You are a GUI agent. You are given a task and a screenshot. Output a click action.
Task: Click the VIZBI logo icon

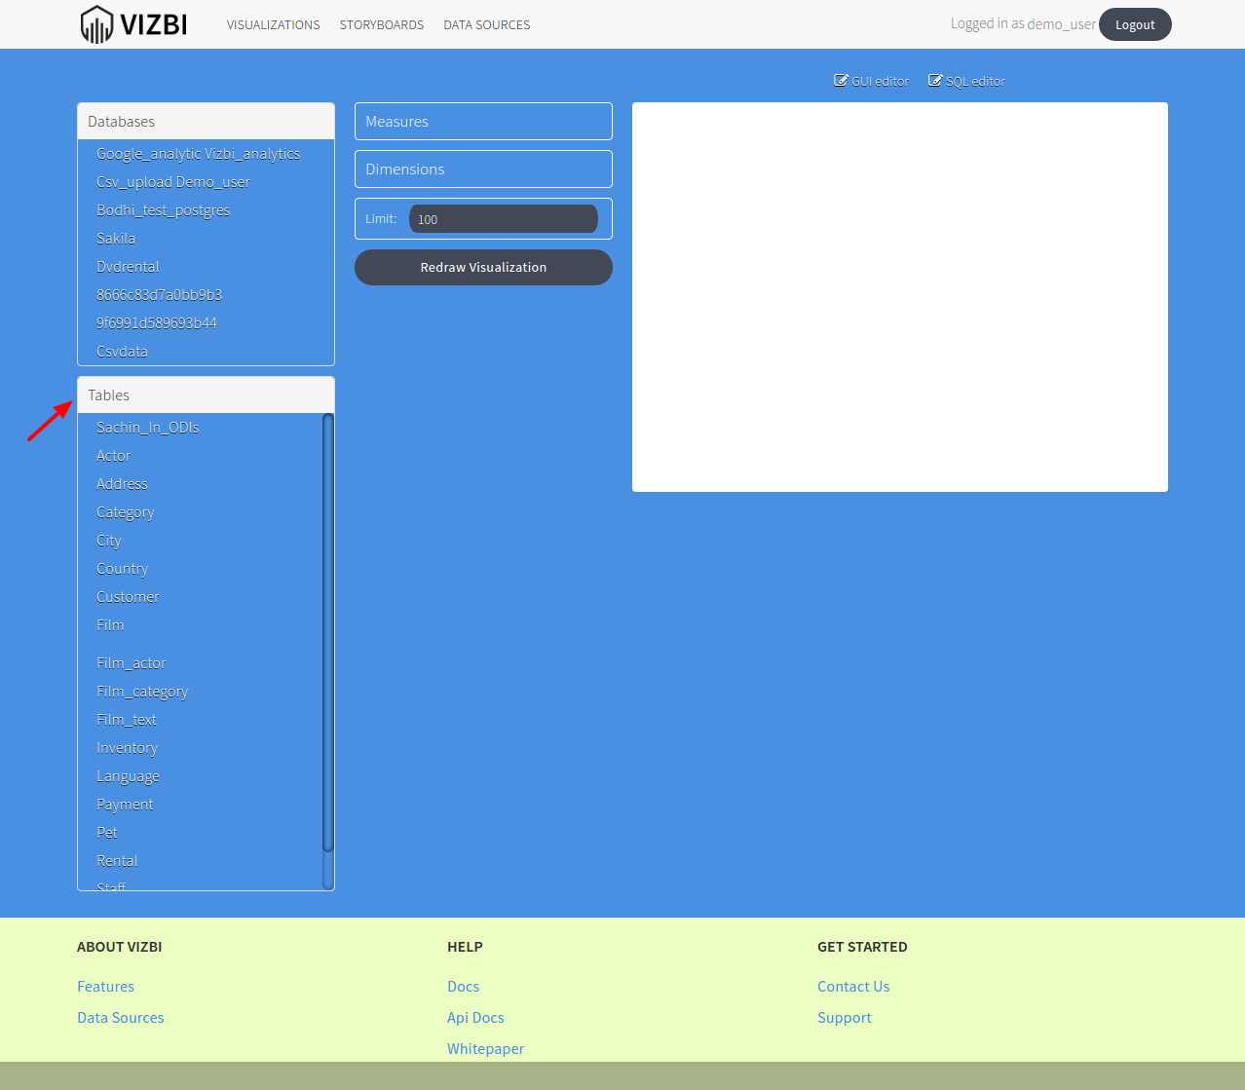point(97,23)
